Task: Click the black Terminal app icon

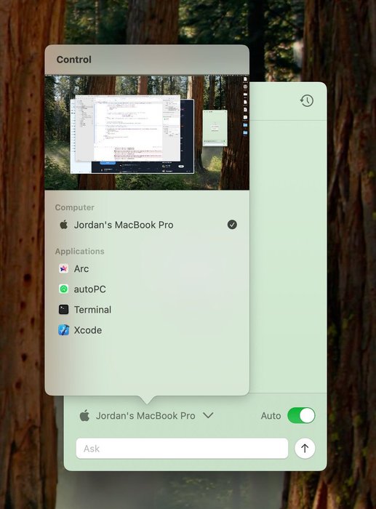Action: tap(64, 309)
